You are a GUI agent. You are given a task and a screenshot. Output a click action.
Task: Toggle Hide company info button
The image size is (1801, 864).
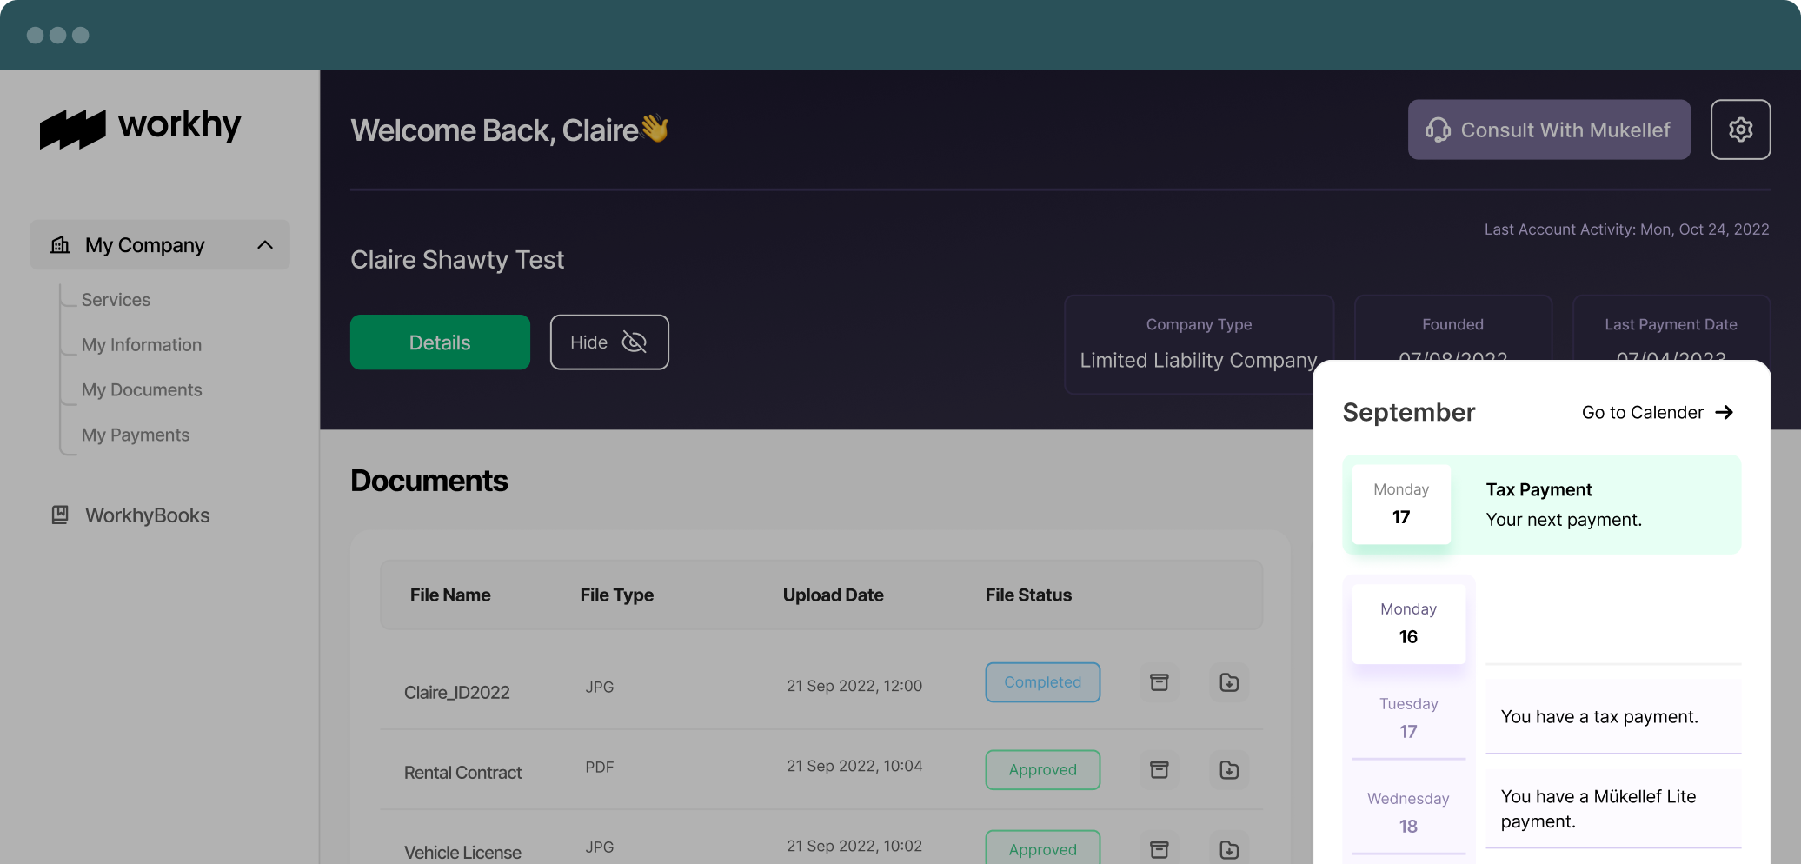[x=608, y=342]
